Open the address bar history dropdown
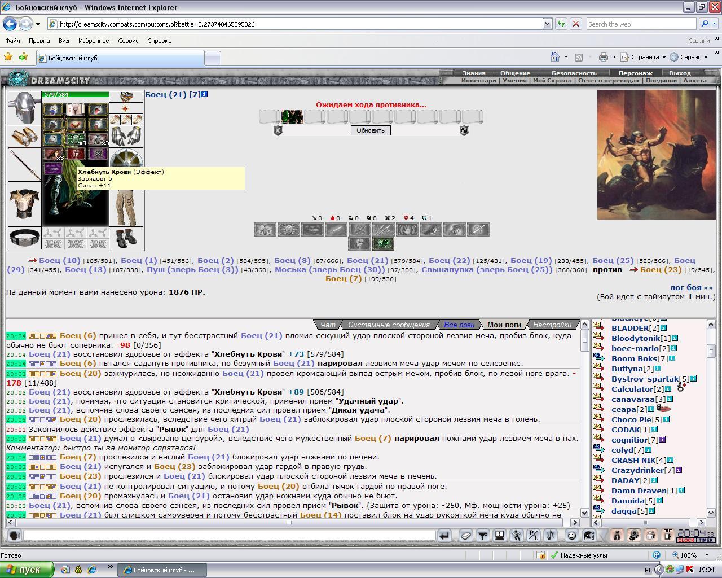This screenshot has width=722, height=578. click(x=547, y=24)
